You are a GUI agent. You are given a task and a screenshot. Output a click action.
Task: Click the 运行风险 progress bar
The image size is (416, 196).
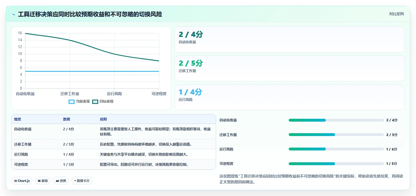336,149
